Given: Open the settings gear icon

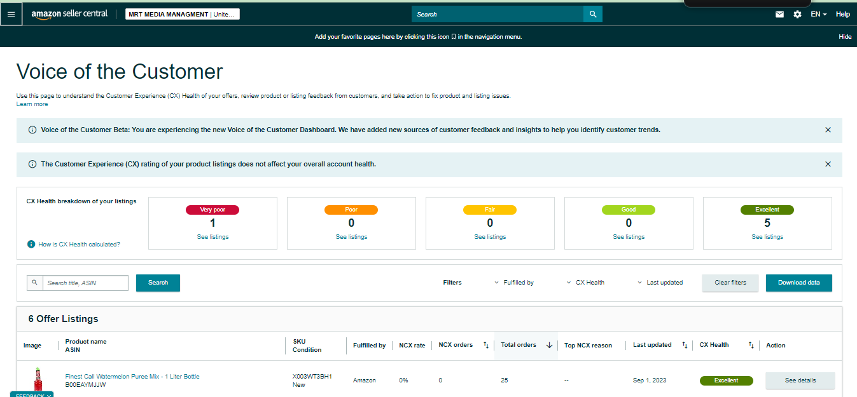Looking at the screenshot, I should point(797,14).
